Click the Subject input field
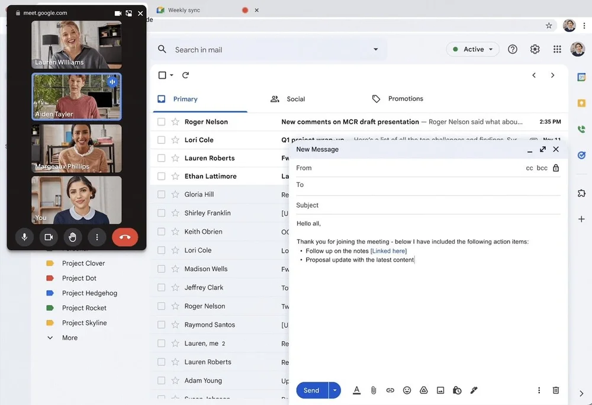This screenshot has width=592, height=405. point(414,205)
